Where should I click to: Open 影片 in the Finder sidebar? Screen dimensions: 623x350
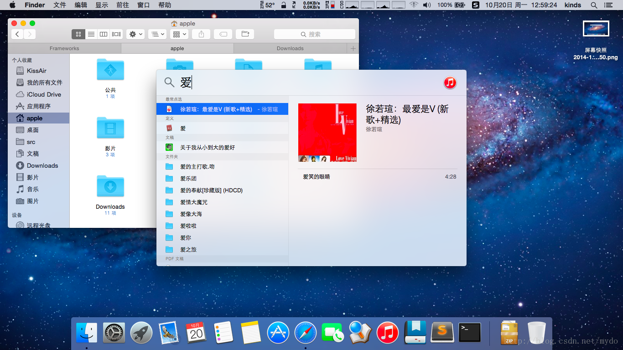[x=39, y=177]
